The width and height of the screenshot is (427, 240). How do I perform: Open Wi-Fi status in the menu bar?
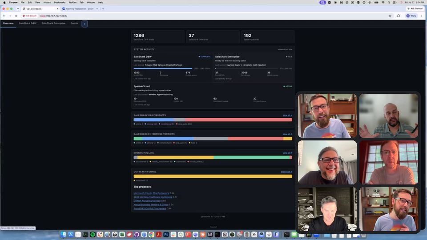click(x=383, y=3)
